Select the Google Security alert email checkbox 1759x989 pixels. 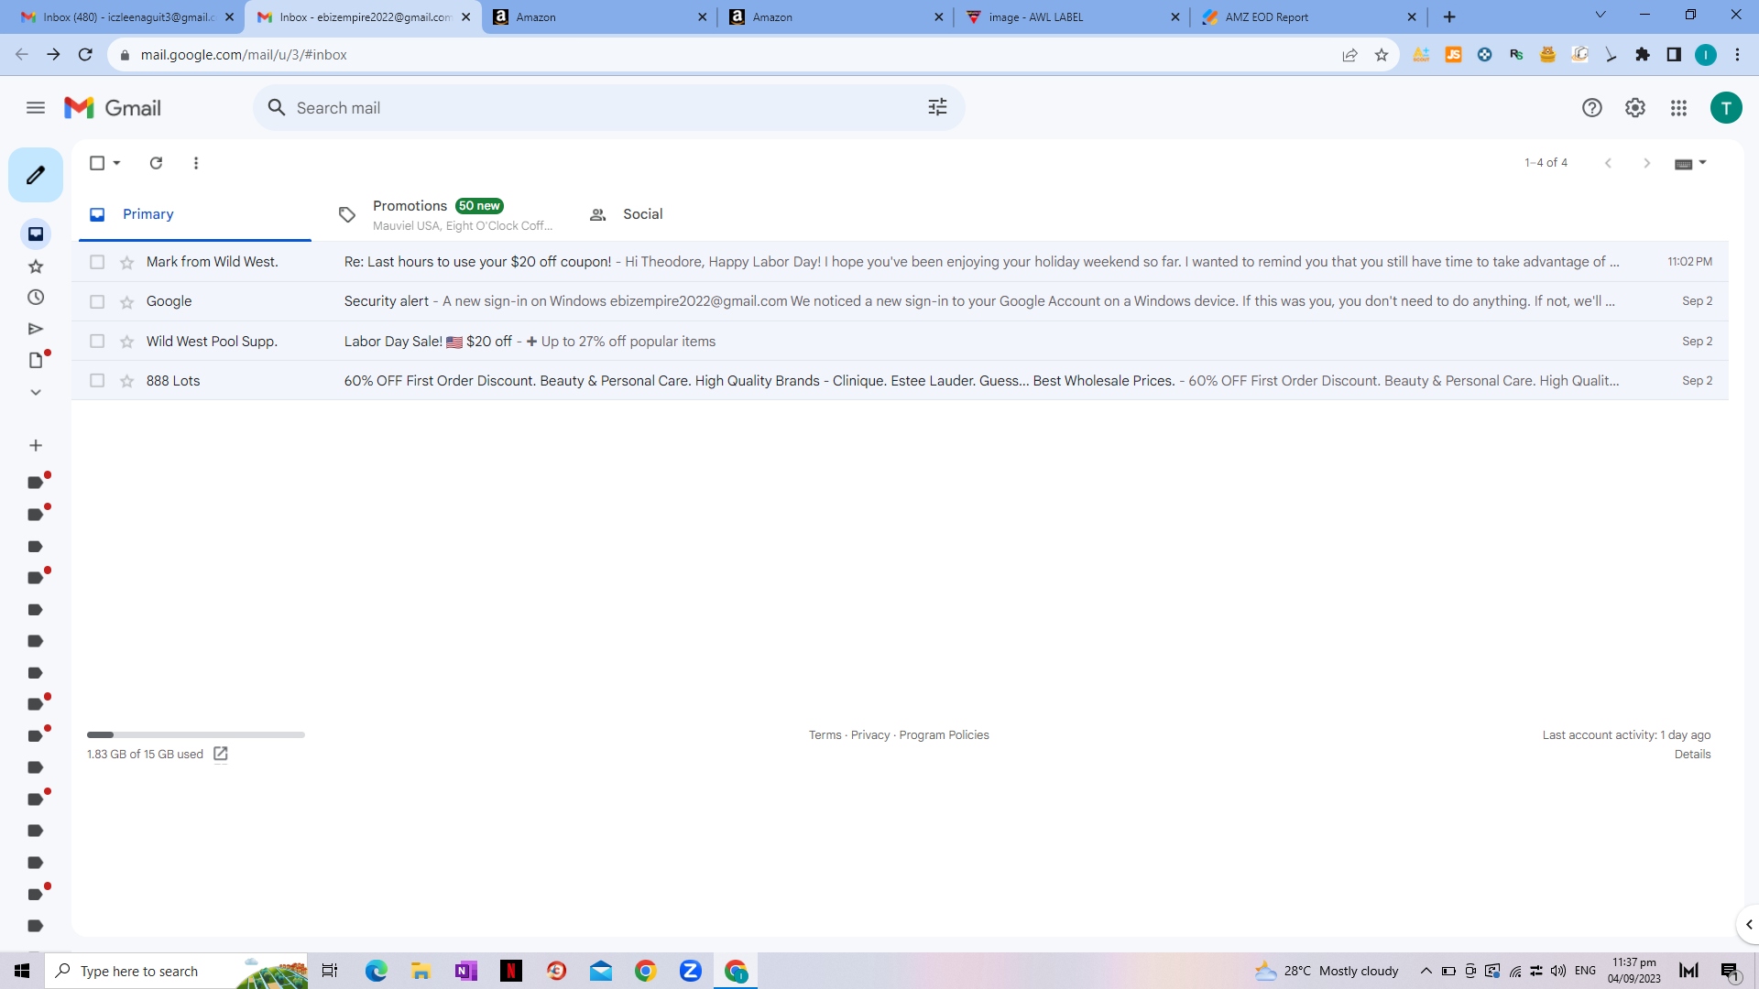[97, 301]
